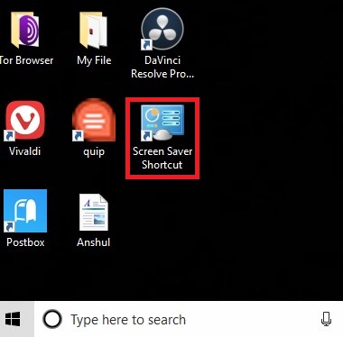Open the Windows Start menu

(14, 319)
